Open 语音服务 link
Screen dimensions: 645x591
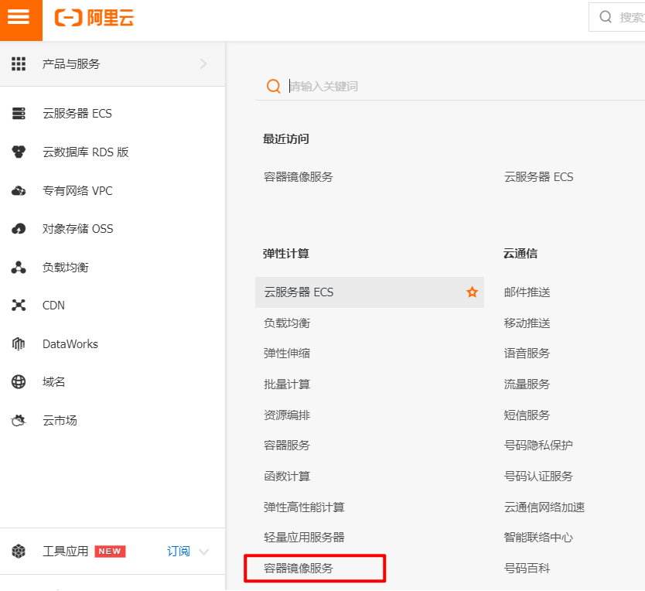pos(527,353)
